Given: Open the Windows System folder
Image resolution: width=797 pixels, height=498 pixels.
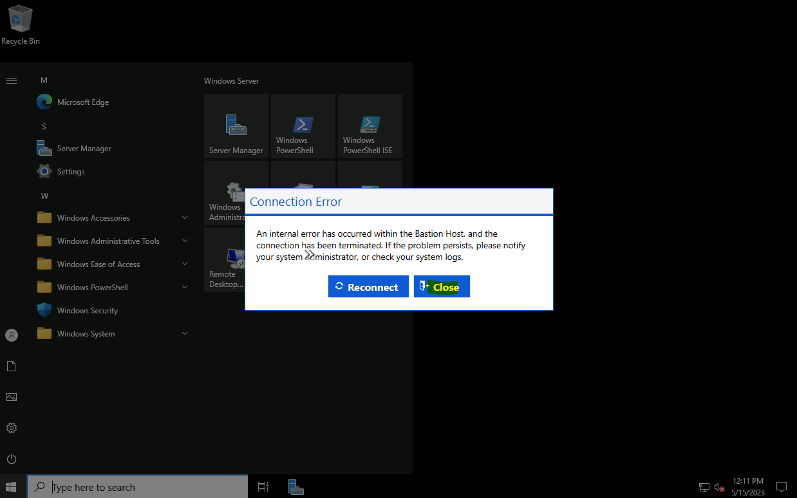Looking at the screenshot, I should (x=113, y=333).
